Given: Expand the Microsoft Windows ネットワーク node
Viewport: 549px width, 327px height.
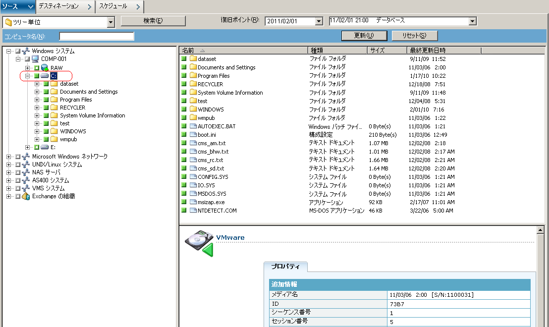Looking at the screenshot, I should click(9, 157).
